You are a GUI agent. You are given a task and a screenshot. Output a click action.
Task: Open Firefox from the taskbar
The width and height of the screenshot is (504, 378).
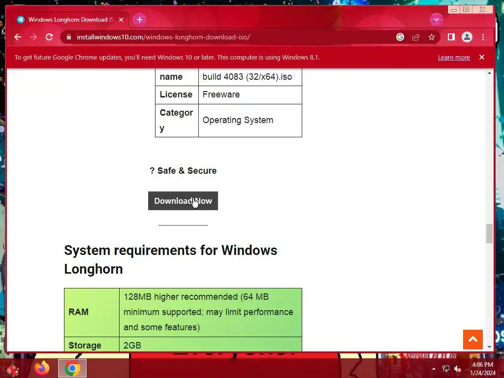pyautogui.click(x=42, y=368)
